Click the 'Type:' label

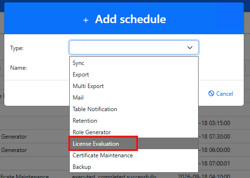[17, 48]
